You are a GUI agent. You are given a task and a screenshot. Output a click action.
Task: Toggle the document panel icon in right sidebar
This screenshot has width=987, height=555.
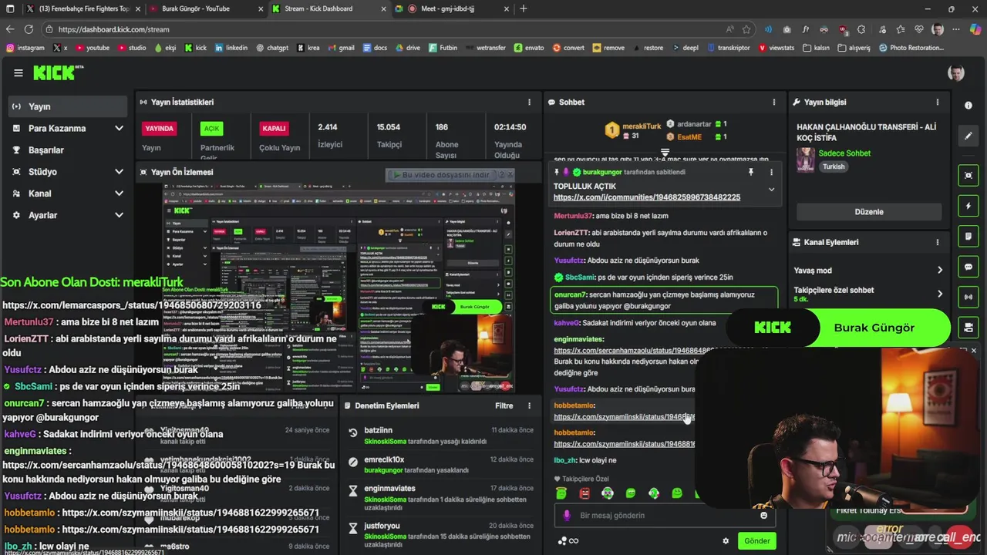coord(968,237)
